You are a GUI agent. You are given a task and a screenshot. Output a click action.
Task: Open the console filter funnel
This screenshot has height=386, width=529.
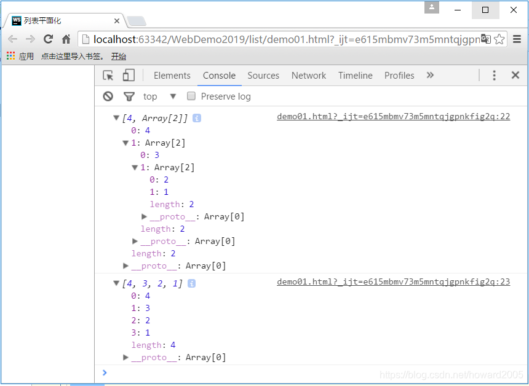coord(129,96)
